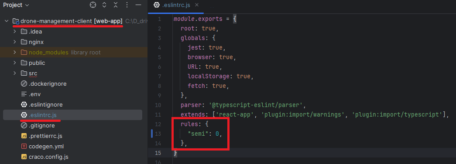The image size is (456, 164).
Task: Open the codegen.yml file
Action: pos(46,146)
